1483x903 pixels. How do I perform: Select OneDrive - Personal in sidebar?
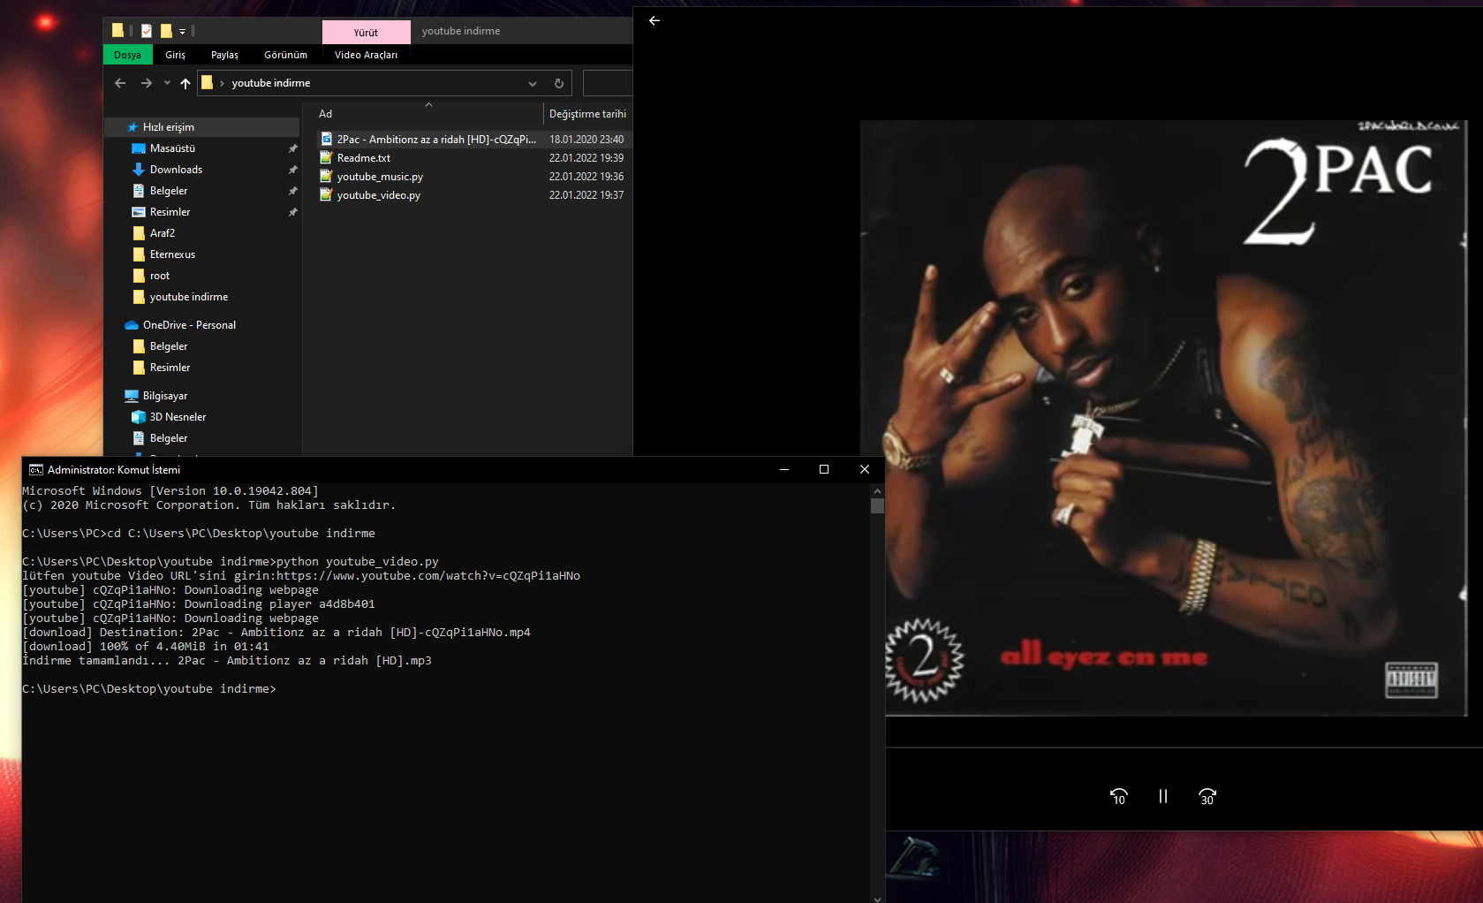[189, 325]
